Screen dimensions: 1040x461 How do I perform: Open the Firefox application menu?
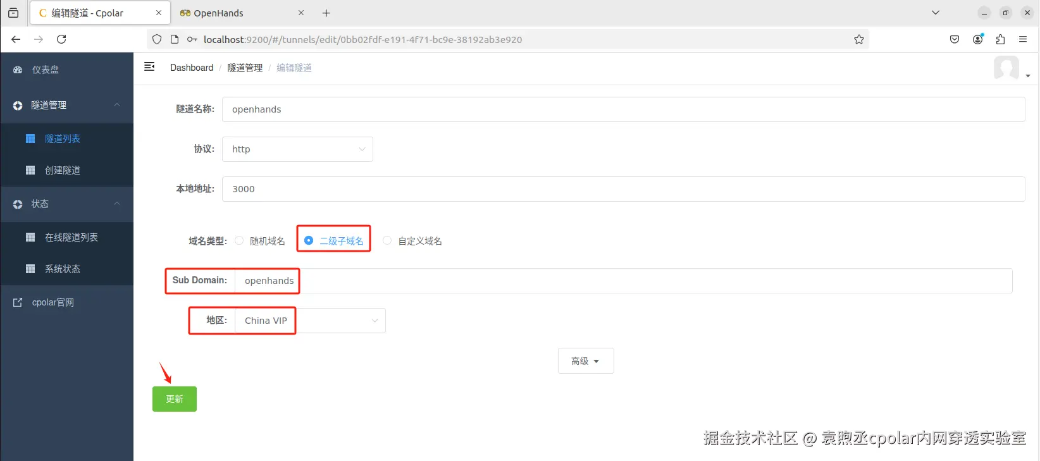click(1023, 39)
